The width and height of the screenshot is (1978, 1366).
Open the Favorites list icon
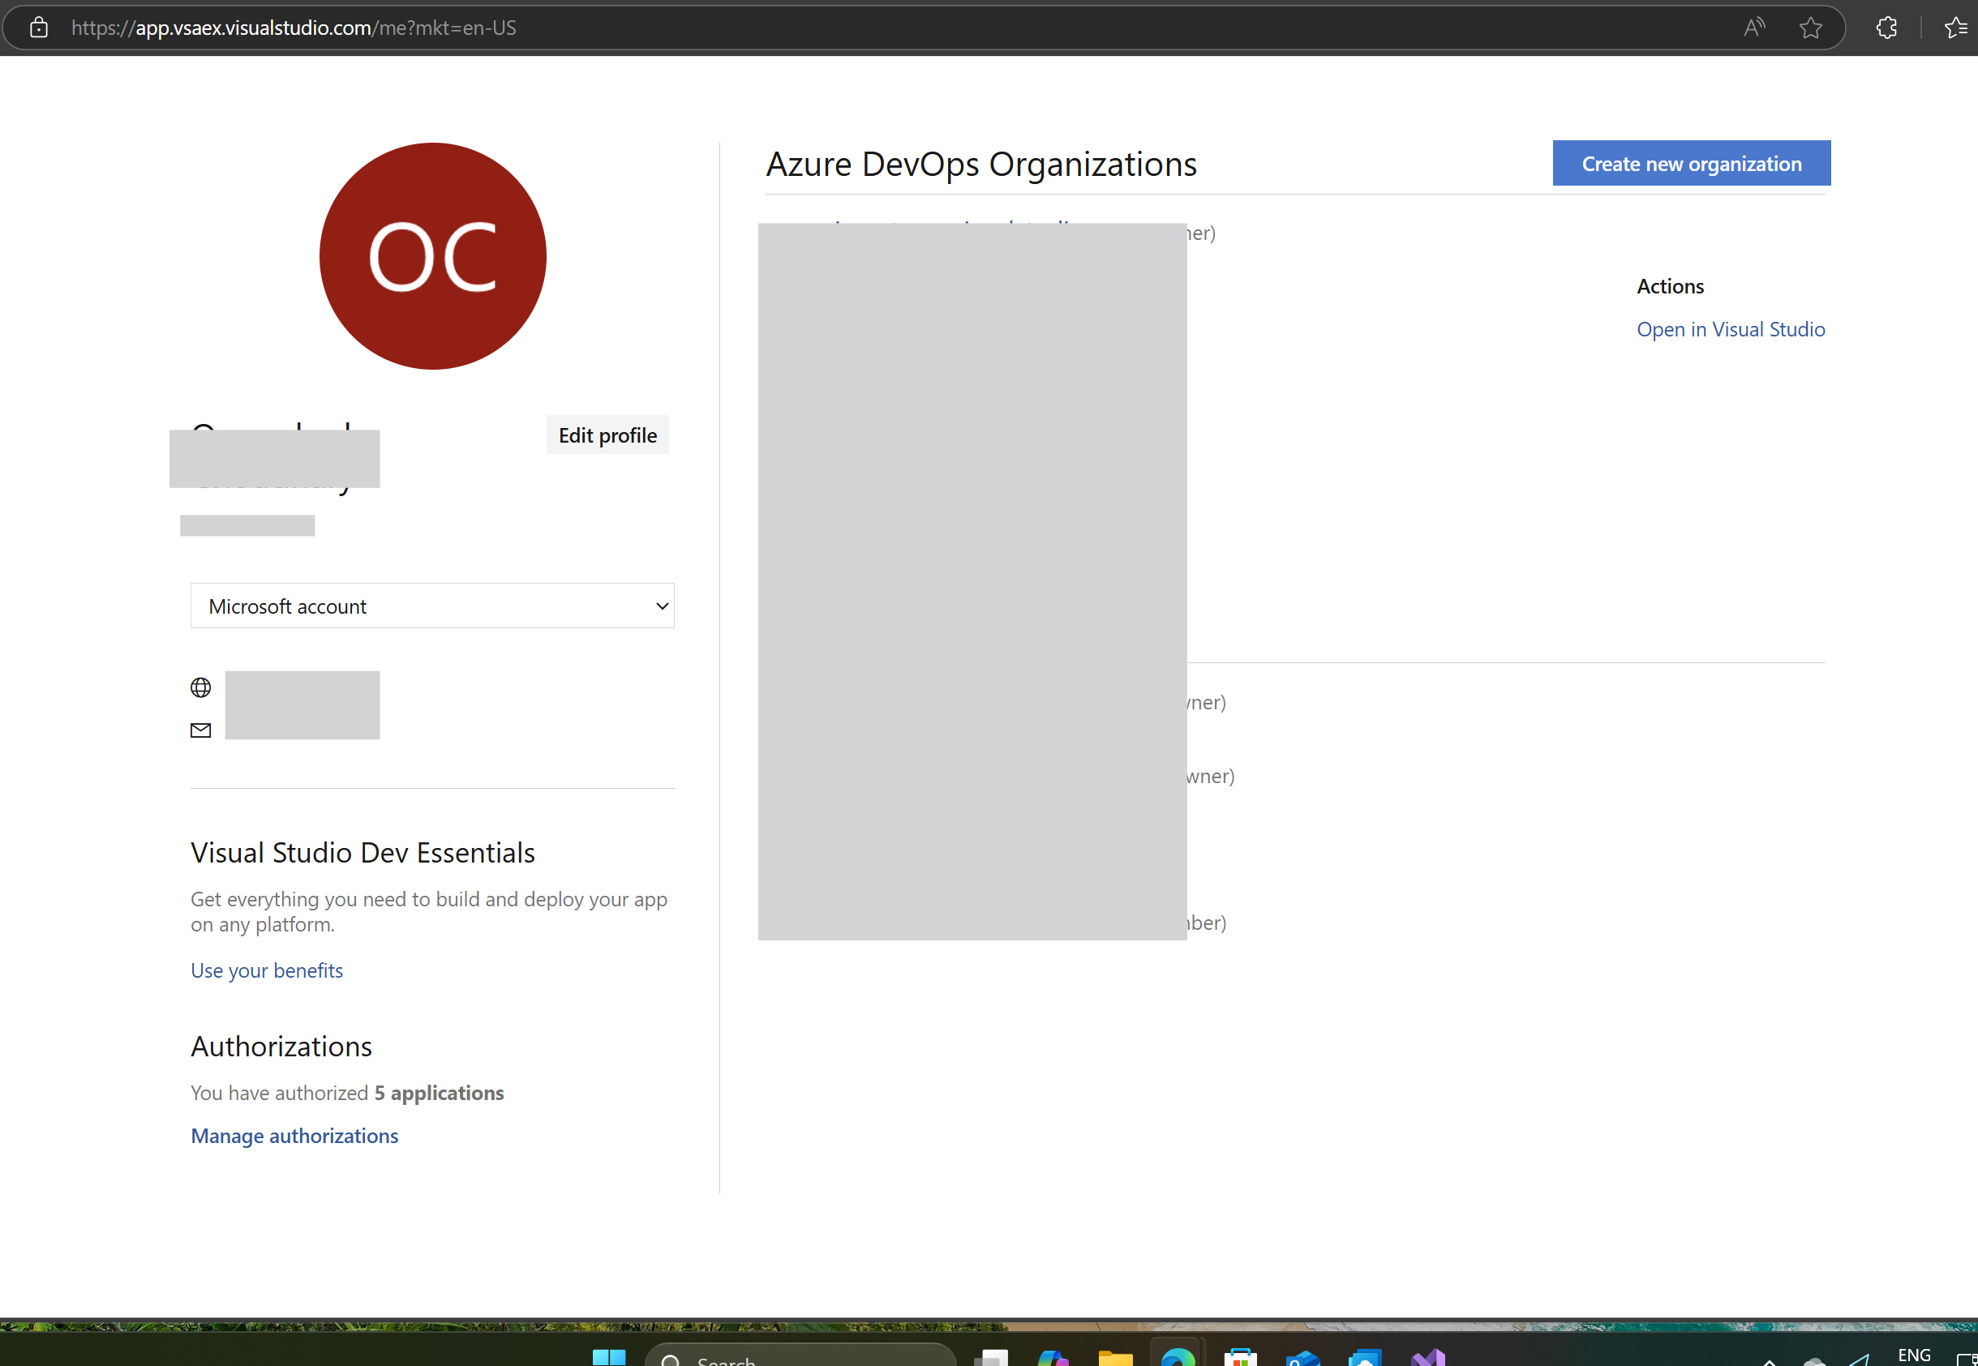click(x=1954, y=28)
